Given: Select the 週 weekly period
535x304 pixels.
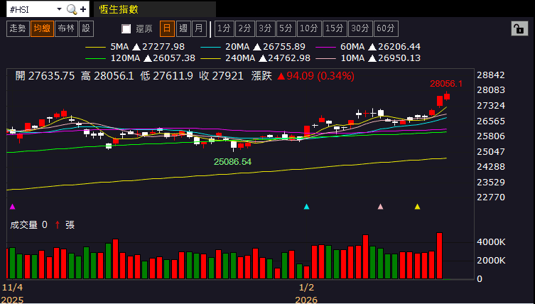Looking at the screenshot, I should point(183,28).
